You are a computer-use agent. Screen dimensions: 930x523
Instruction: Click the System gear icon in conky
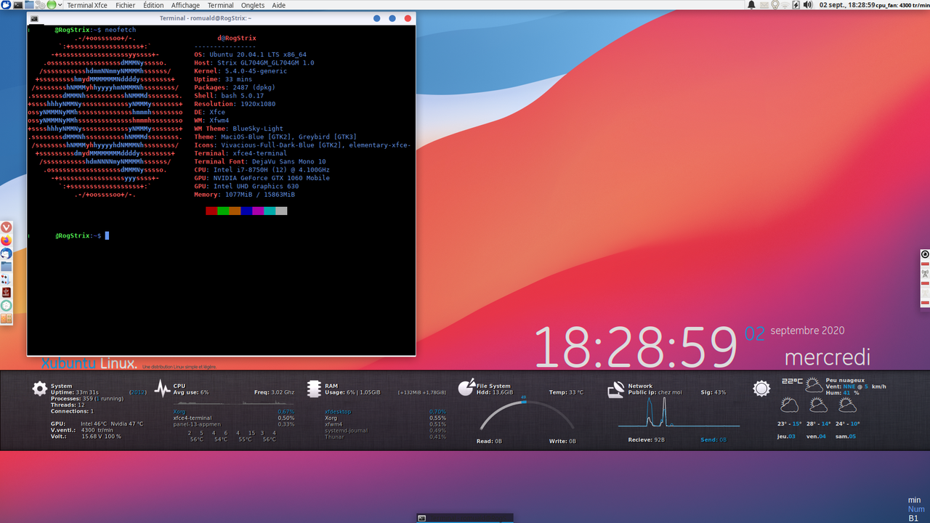tap(40, 389)
